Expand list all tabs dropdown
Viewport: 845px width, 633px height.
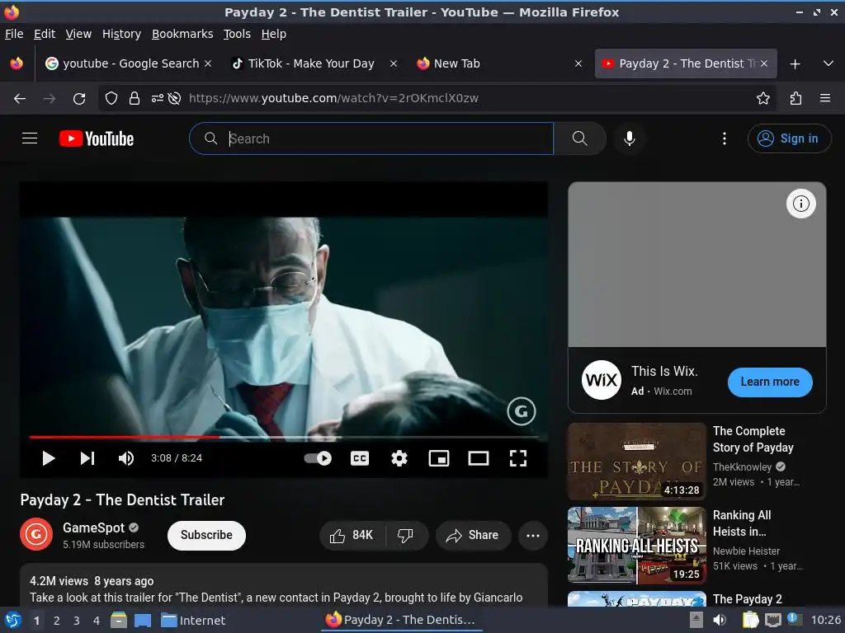point(828,63)
